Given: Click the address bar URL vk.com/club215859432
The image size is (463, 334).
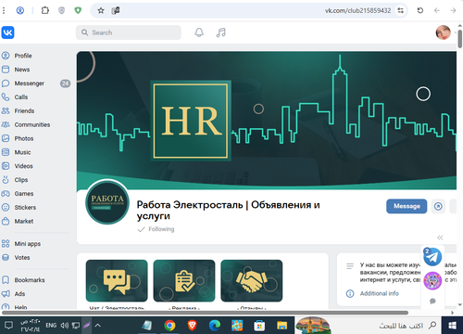Looking at the screenshot, I should point(357,10).
